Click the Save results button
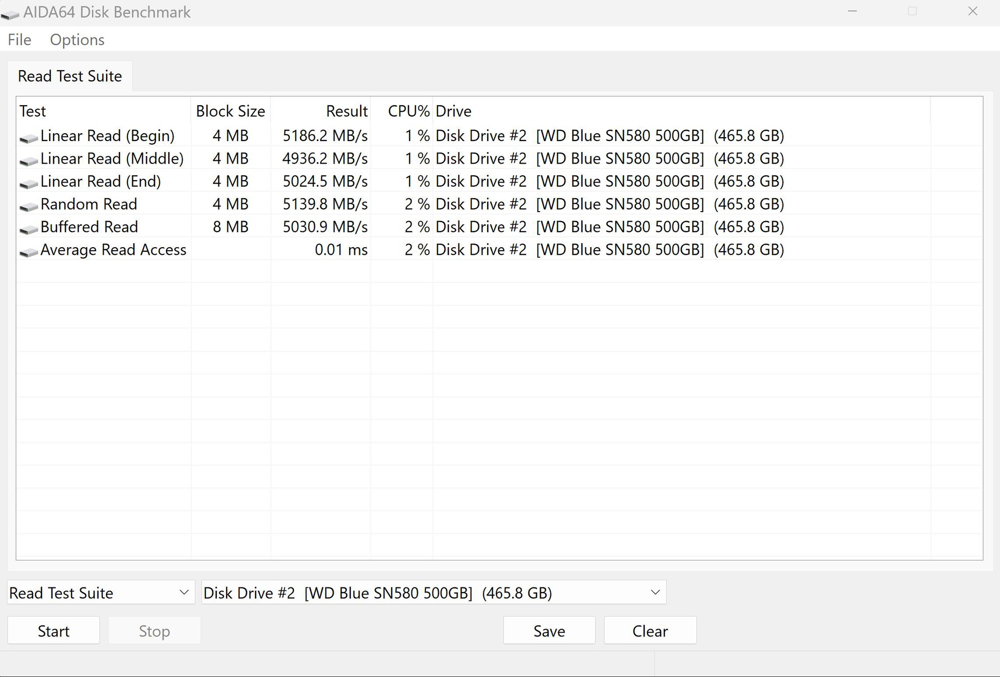The height and width of the screenshot is (677, 1000). coord(549,630)
